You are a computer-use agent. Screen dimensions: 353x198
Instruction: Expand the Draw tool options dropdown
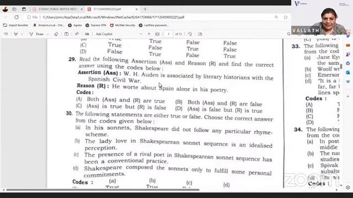[48, 34]
